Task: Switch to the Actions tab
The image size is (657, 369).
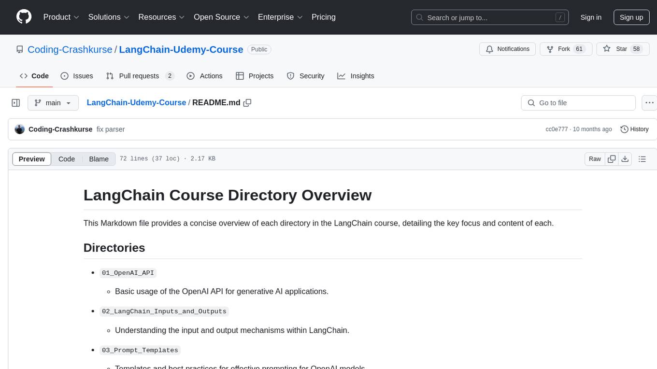Action: coord(204,76)
